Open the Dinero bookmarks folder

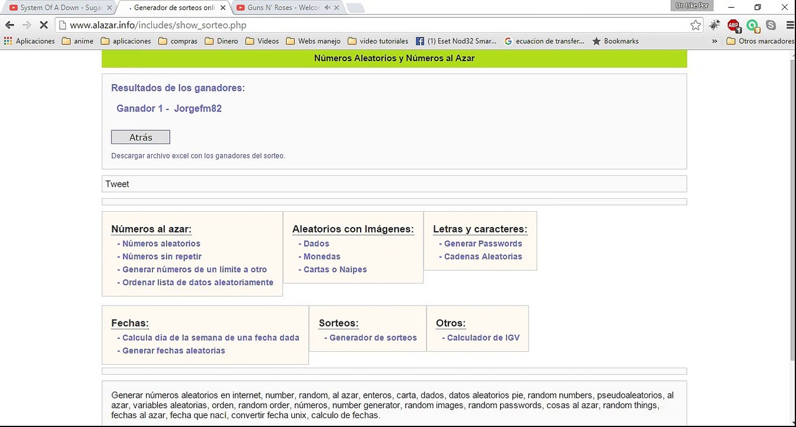221,41
